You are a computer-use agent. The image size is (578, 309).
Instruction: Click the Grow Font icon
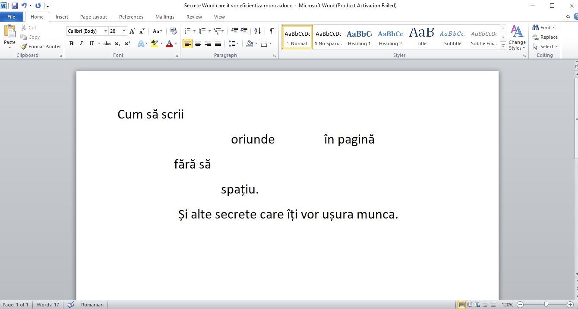[x=133, y=31]
